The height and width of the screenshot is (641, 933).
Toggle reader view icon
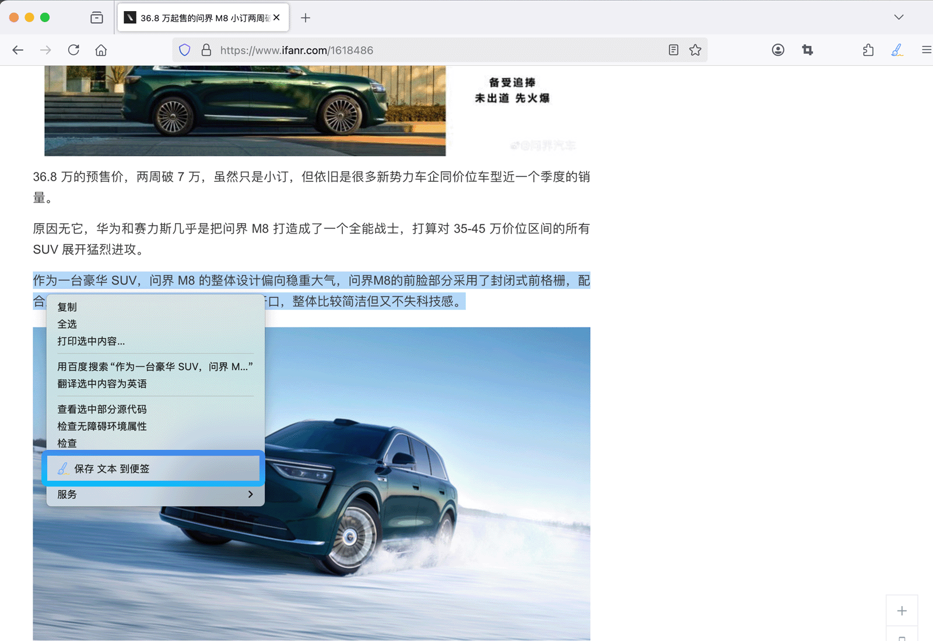click(674, 50)
